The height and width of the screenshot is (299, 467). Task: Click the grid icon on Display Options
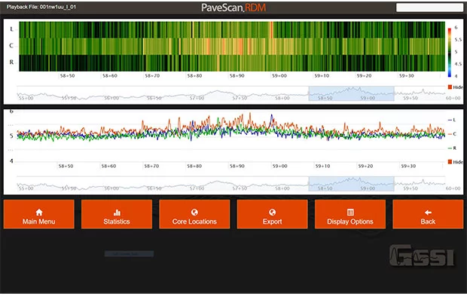(350, 212)
